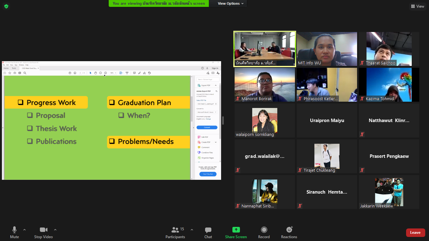
Task: Expand audio options arrow beside Mute
Action: [x=24, y=230]
